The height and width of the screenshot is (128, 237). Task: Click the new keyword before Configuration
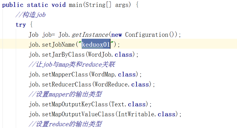117,35
